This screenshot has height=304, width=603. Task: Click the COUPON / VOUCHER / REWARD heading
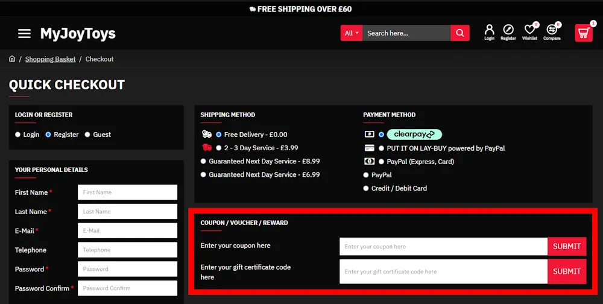point(244,223)
